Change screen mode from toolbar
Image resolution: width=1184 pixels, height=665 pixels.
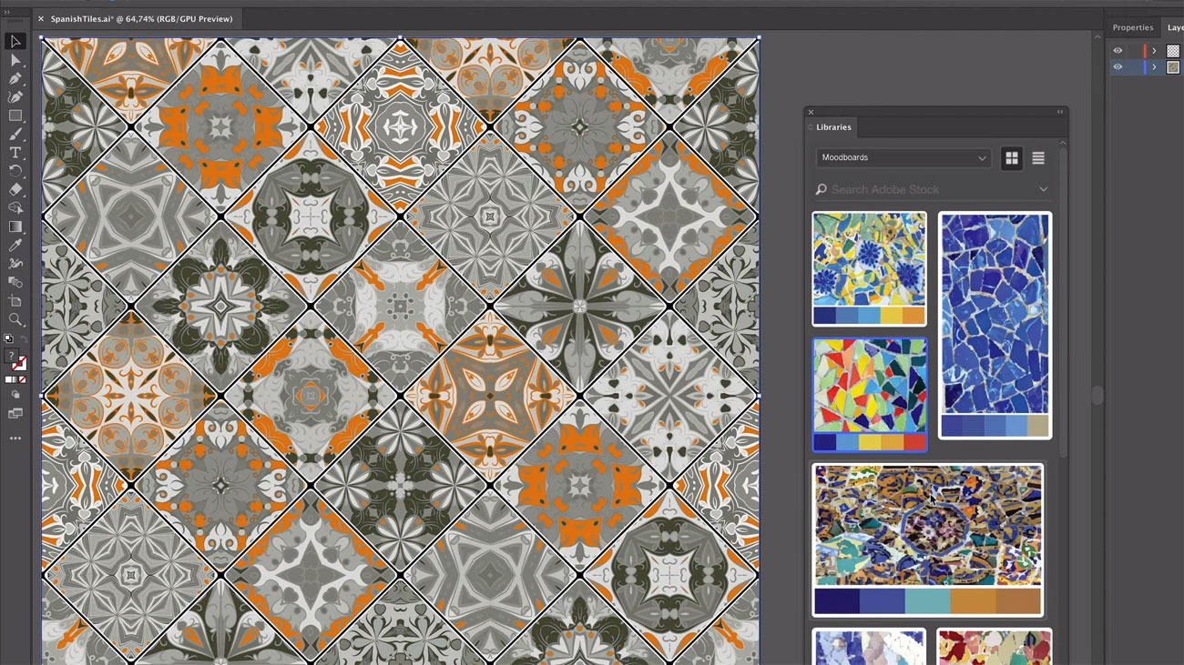15,413
